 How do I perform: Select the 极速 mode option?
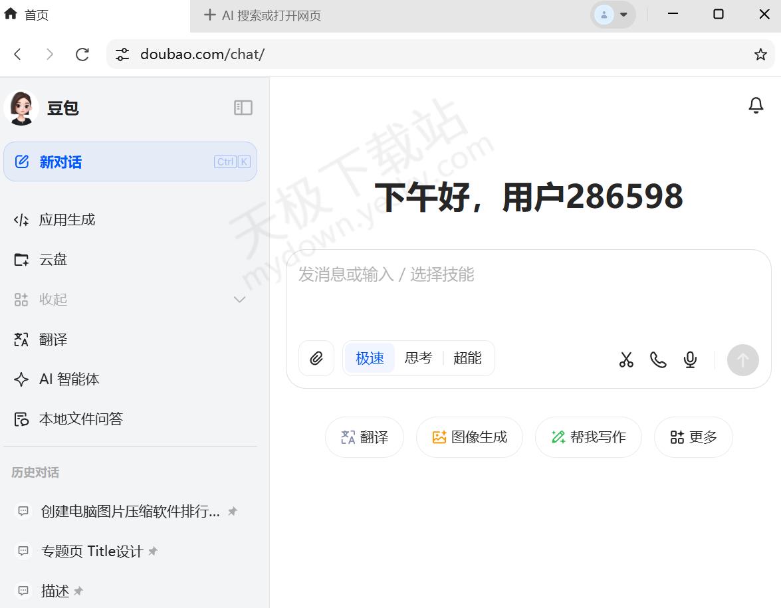point(370,358)
